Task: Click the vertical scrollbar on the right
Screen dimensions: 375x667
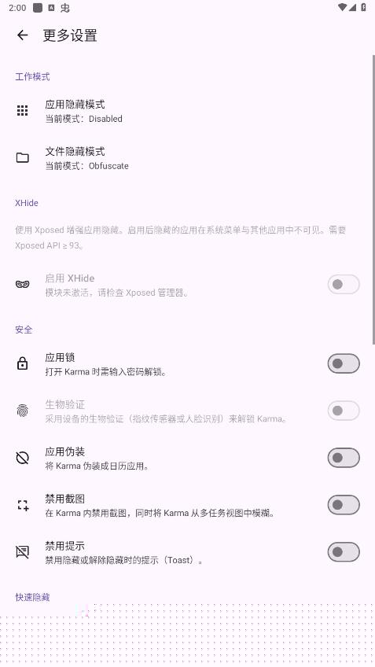Action: pyautogui.click(x=373, y=200)
